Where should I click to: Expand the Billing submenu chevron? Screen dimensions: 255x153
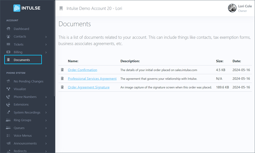(x=46, y=52)
